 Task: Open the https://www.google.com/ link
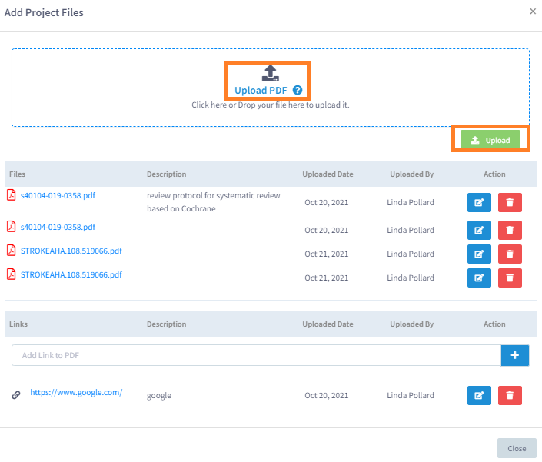pyautogui.click(x=76, y=392)
